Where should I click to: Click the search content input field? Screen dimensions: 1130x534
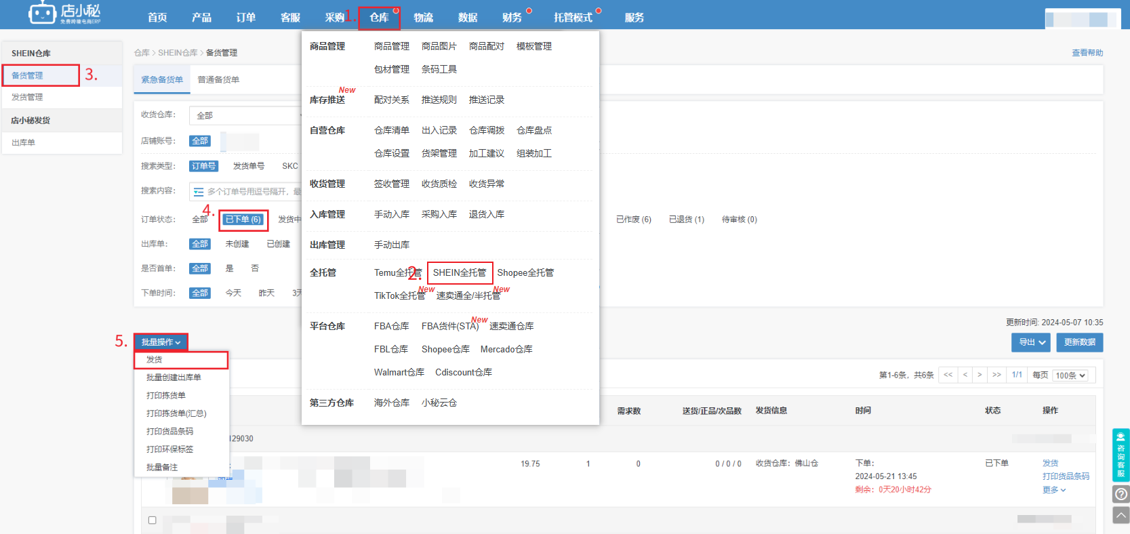(247, 192)
